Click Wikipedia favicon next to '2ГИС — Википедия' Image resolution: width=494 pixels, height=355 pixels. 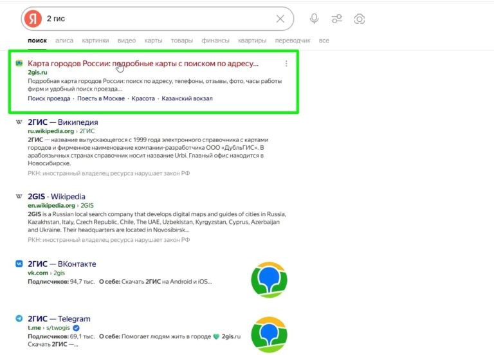(19, 122)
